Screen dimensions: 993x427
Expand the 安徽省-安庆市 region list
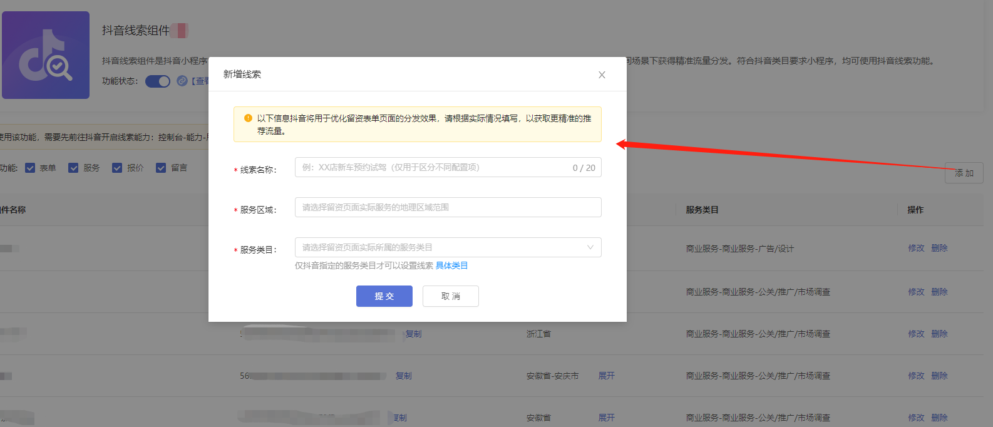click(606, 376)
